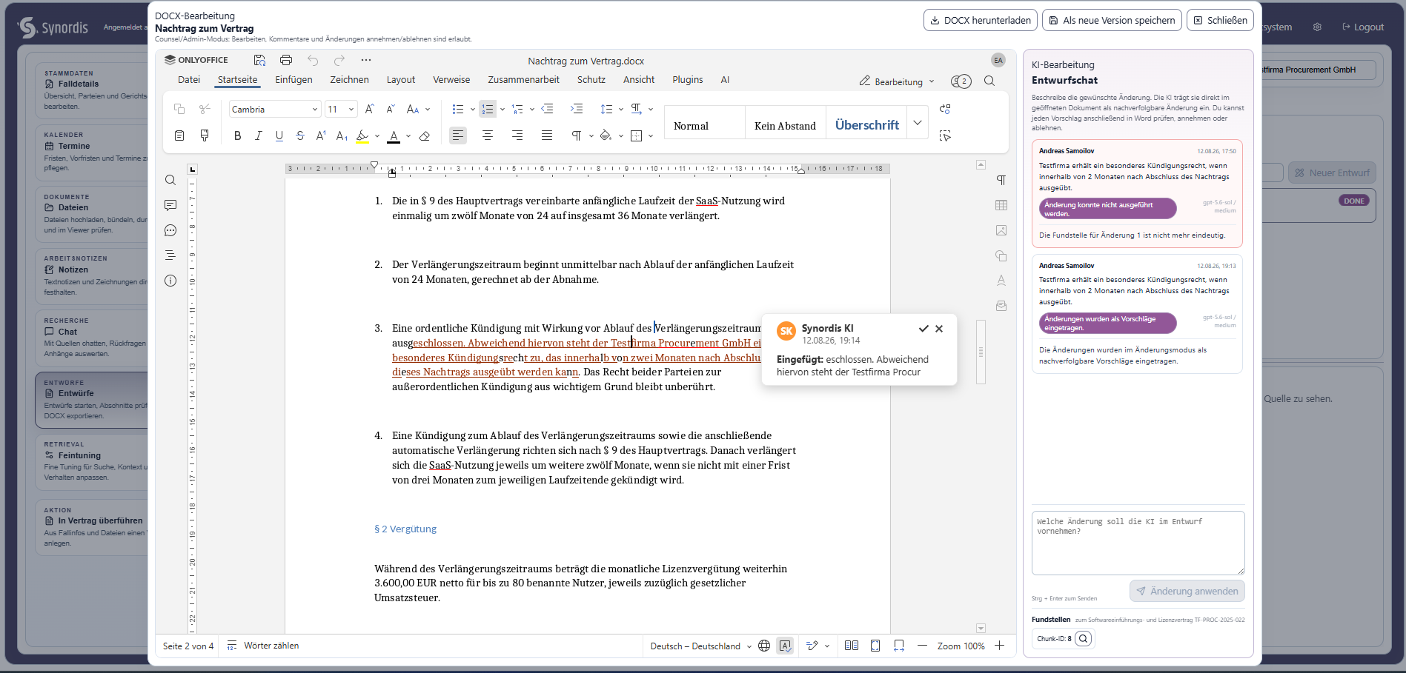Toggle italic formatting
Viewport: 1406px width, 673px height.
[x=259, y=135]
